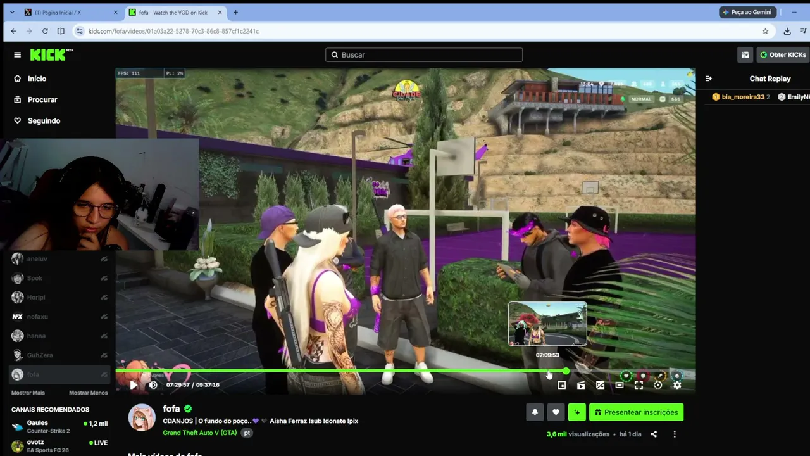Enter fullscreen in the video player
Image resolution: width=810 pixels, height=456 pixels.
tap(639, 384)
